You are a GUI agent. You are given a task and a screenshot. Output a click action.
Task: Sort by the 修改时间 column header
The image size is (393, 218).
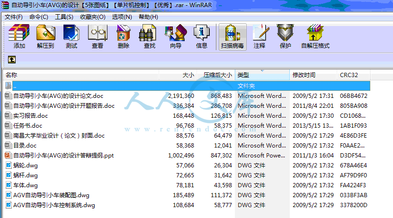point(313,75)
